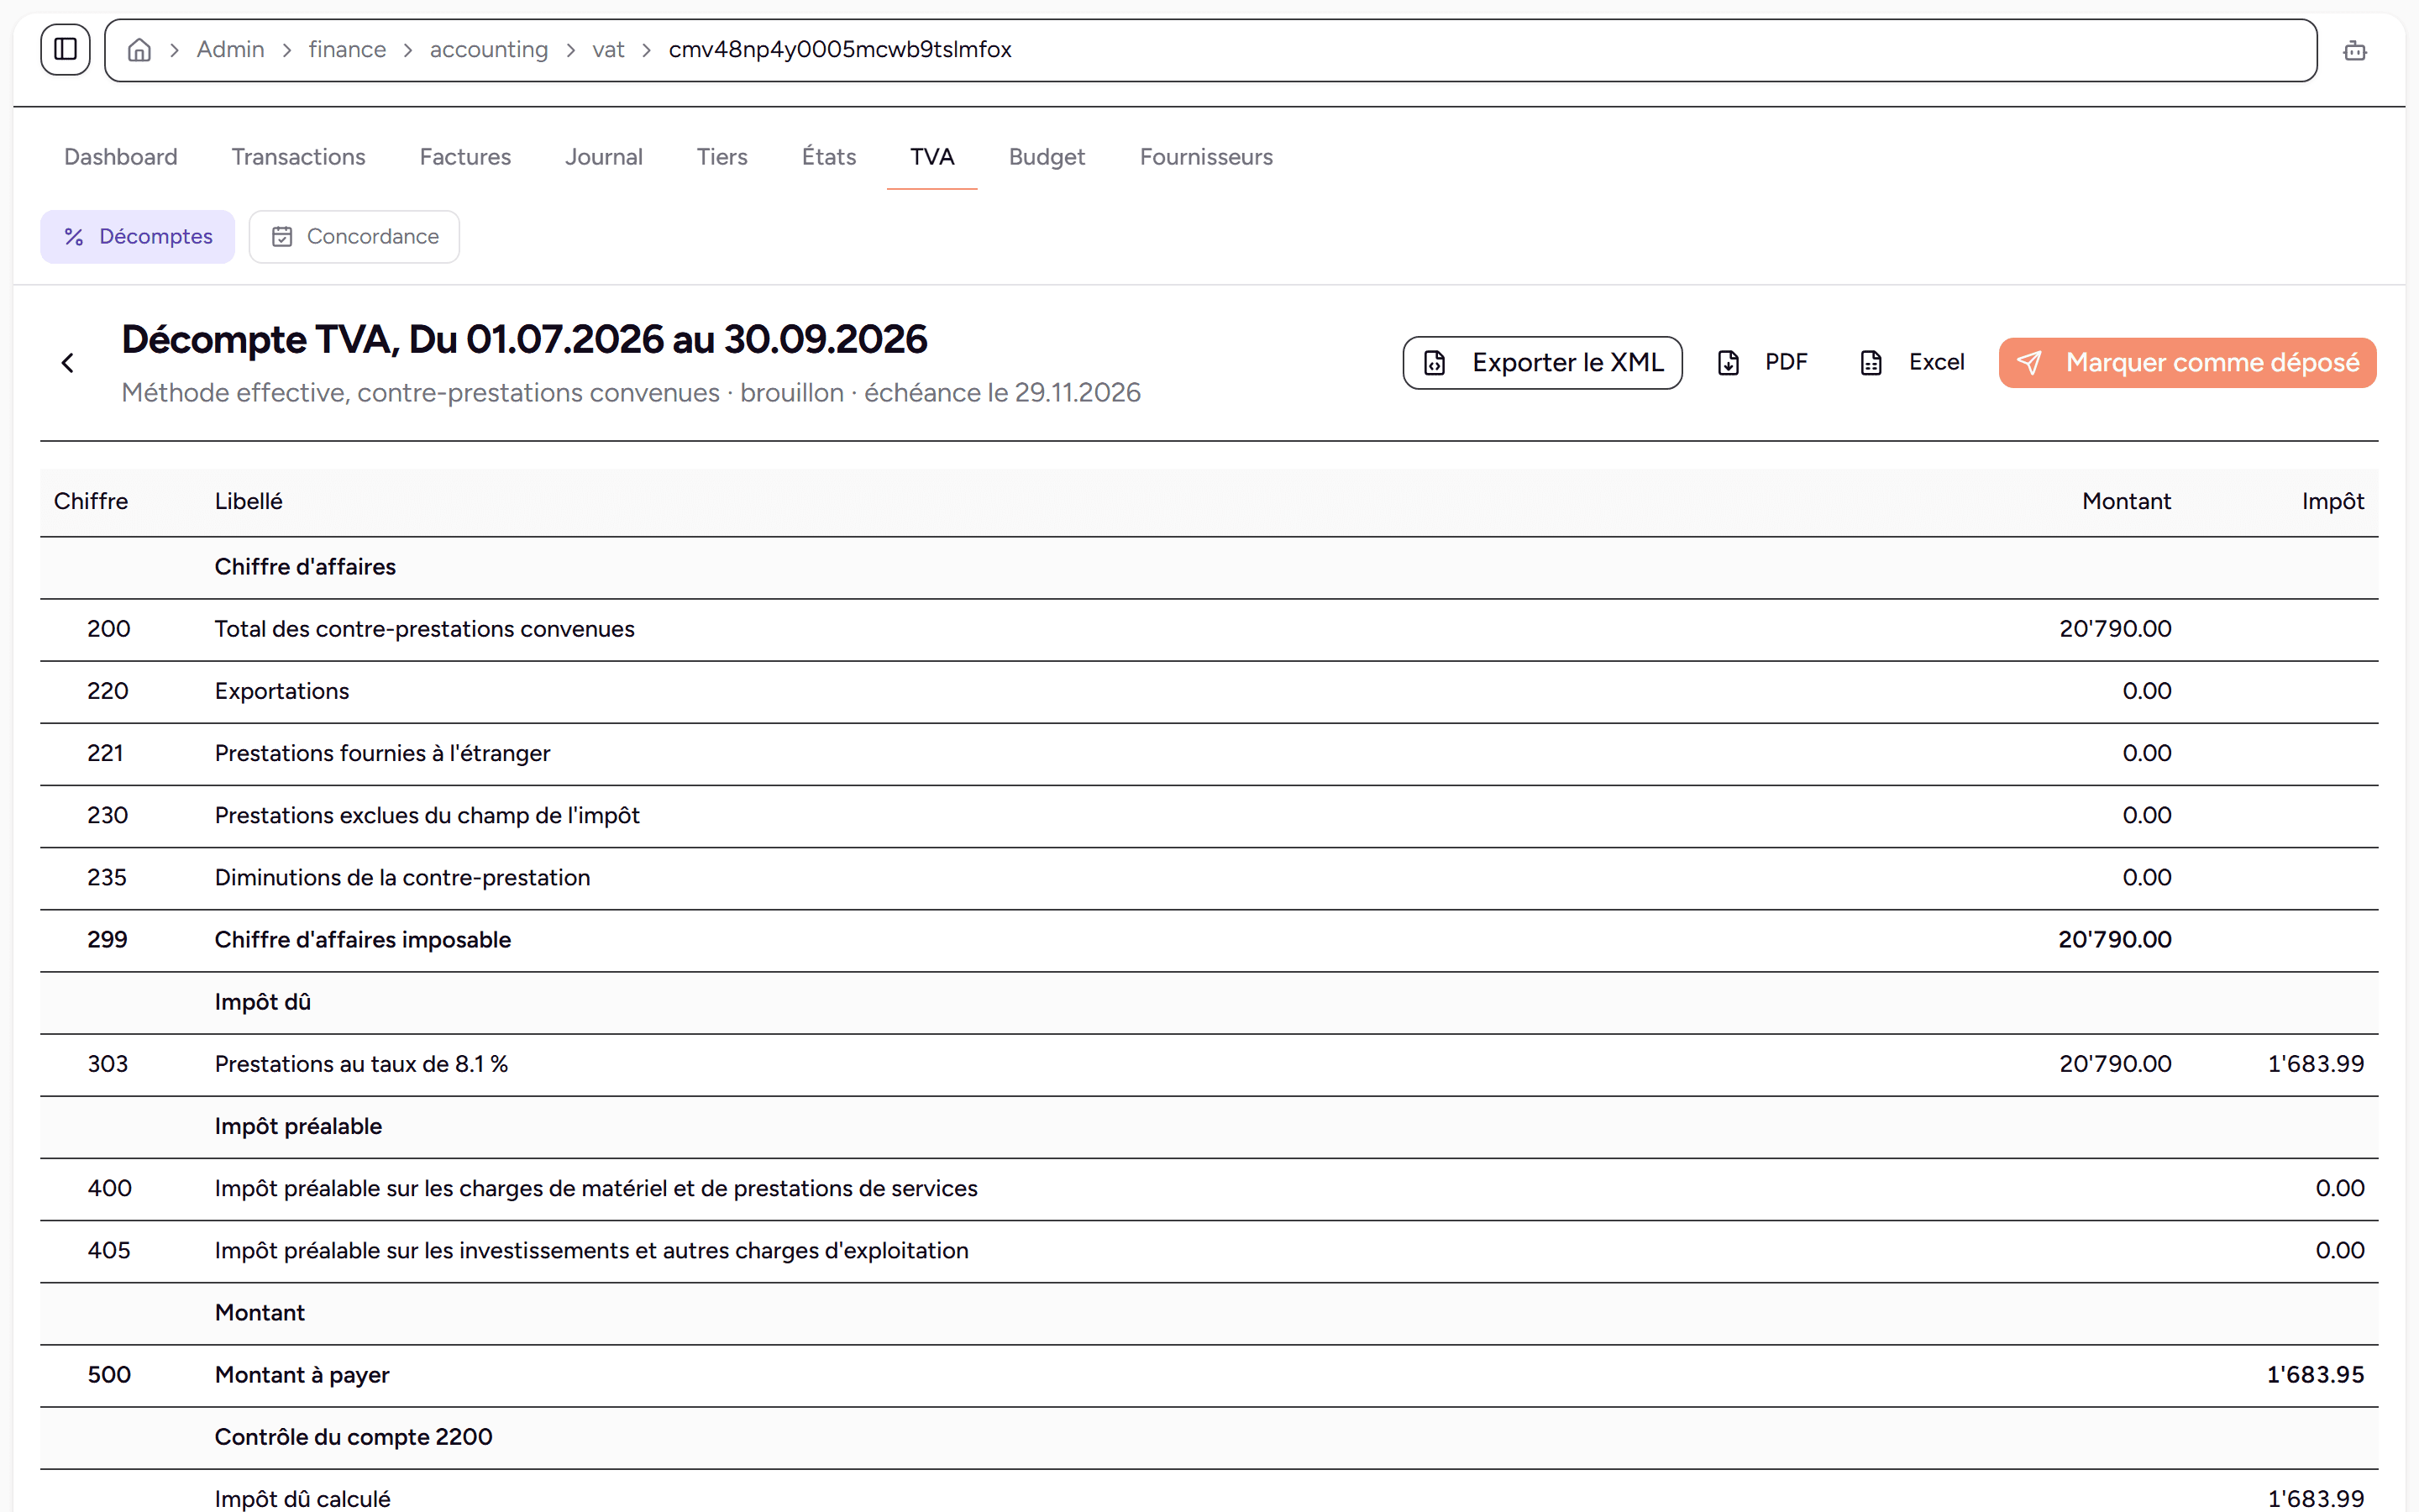Switch to the Concordance view

354,237
